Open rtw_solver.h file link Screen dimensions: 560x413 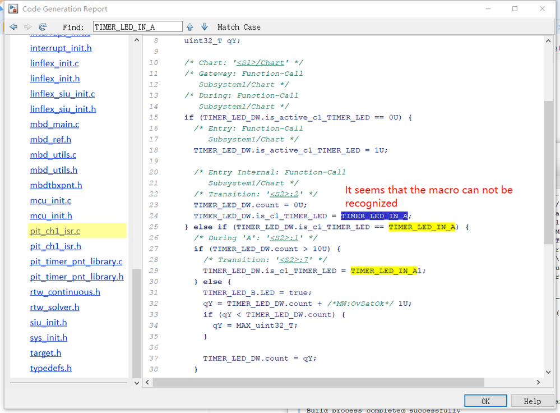(x=54, y=308)
